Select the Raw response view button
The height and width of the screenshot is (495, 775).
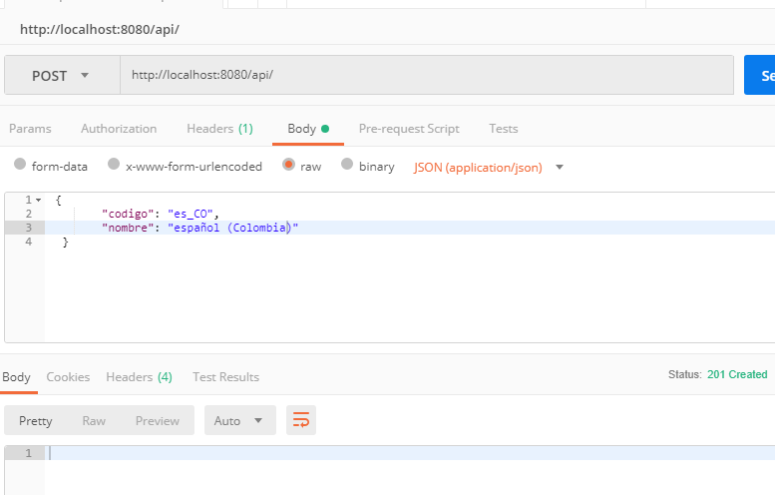94,421
